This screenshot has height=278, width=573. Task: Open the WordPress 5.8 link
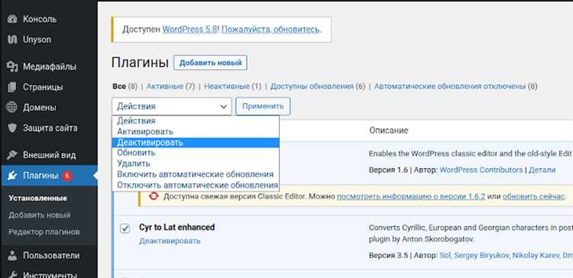click(x=190, y=29)
